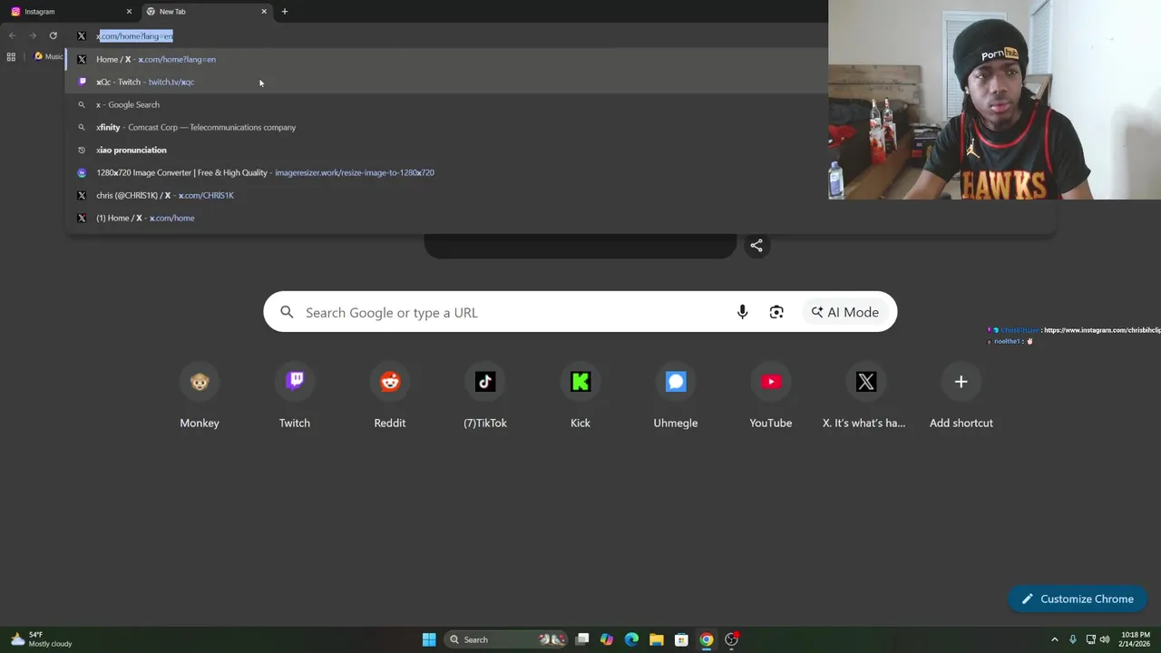The height and width of the screenshot is (653, 1161).
Task: Click the taskbar Search box
Action: pos(505,639)
